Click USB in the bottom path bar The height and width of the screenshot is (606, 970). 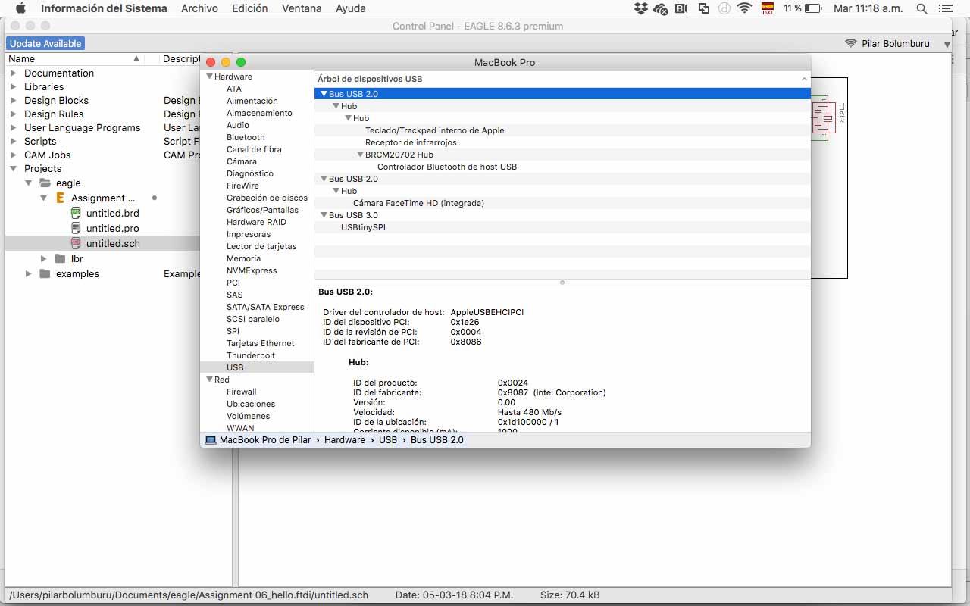pyautogui.click(x=388, y=439)
